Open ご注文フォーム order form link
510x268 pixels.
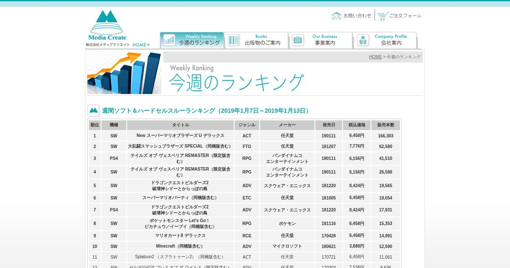pos(405,16)
